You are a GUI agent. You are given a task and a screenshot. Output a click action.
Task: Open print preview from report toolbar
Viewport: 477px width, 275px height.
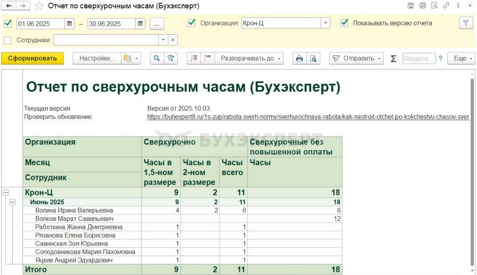click(x=313, y=59)
